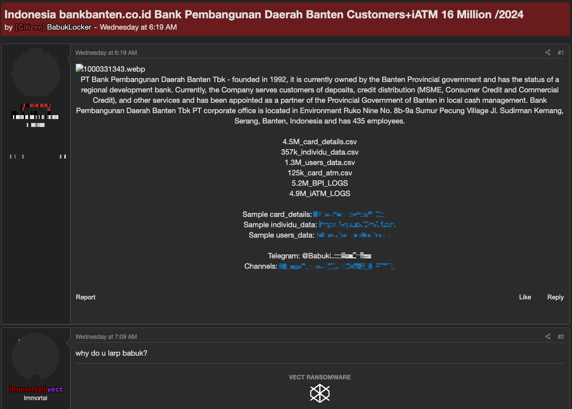Click the post timestamp Wednesday at 7:09 AM

tap(106, 337)
